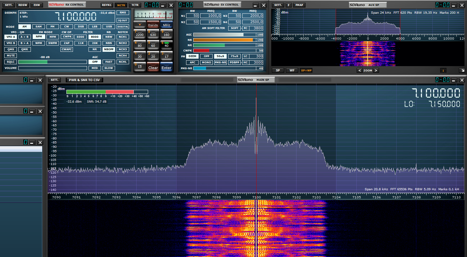Expand the panel with EXW button
This screenshot has height=257, width=467.
[37, 5]
